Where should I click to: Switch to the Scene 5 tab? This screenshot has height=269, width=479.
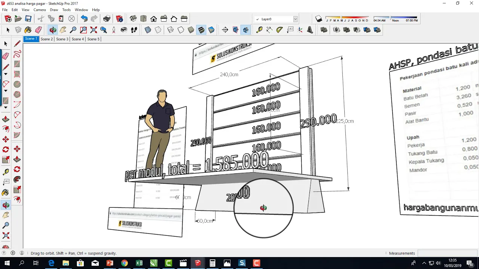click(x=94, y=39)
